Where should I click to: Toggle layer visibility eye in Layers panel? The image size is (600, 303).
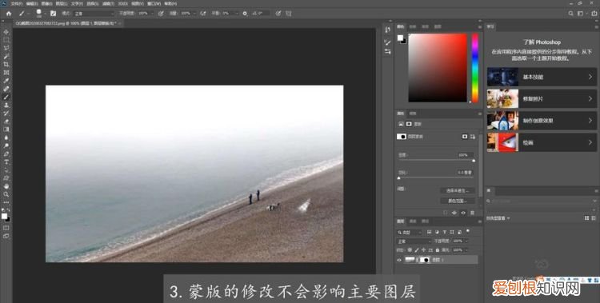pyautogui.click(x=399, y=260)
